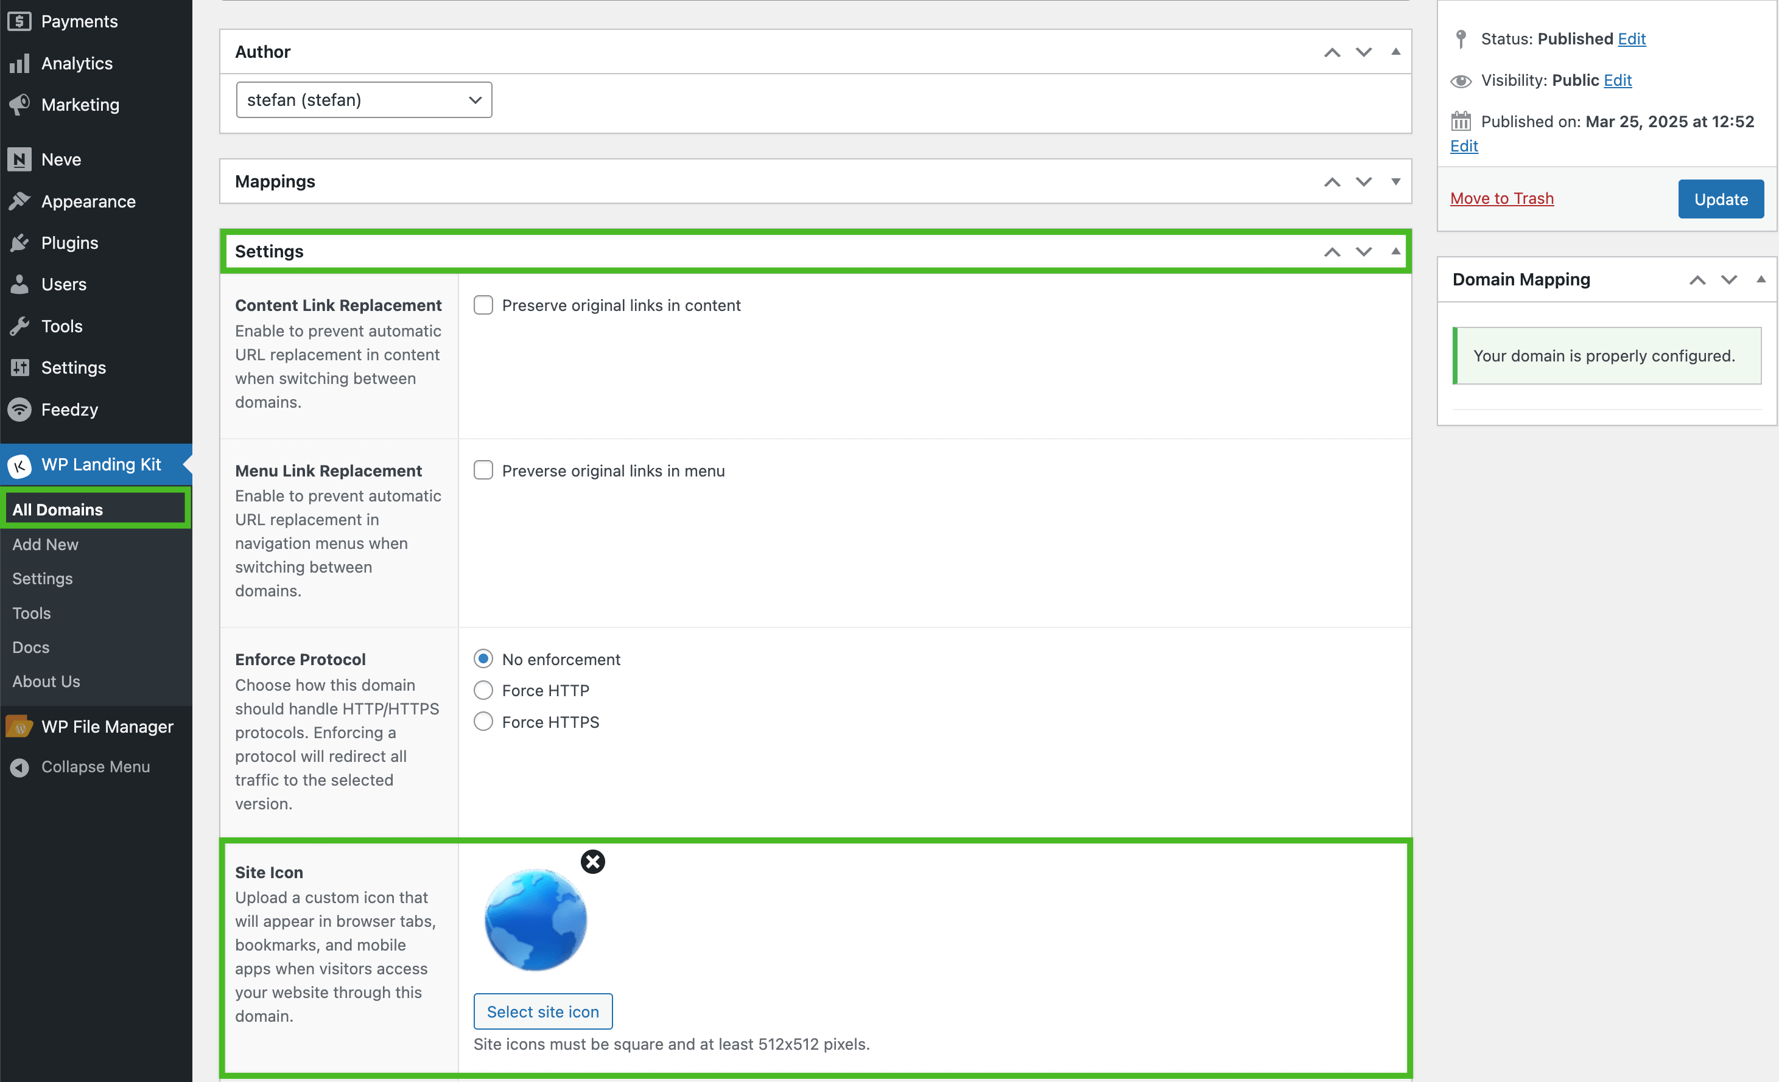Click the Move to Trash link
Image resolution: width=1779 pixels, height=1082 pixels.
point(1501,198)
